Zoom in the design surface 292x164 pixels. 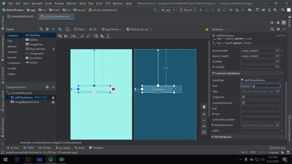coord(204,114)
